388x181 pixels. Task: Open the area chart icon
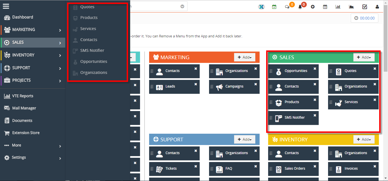[351, 7]
